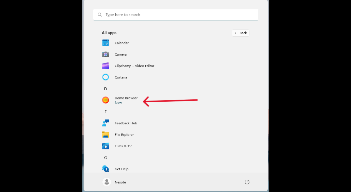This screenshot has height=192, width=351.
Task: Open the Clipchamp Video Editor icon
Action: tap(105, 66)
